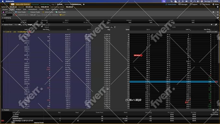220x124 pixels.
Task: Click the macOS date and time
Action: click(211, 1)
